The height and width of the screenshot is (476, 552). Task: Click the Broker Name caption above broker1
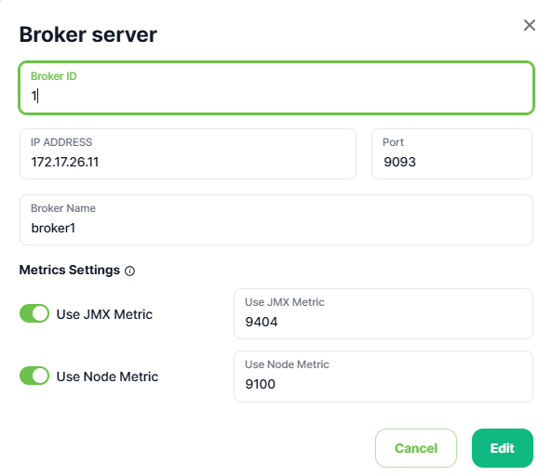coord(63,208)
